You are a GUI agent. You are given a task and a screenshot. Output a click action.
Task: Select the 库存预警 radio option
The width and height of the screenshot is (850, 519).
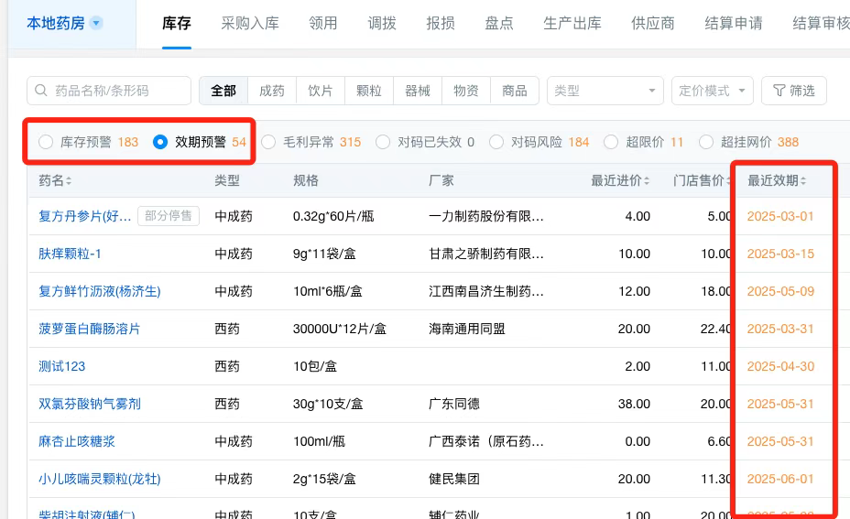coord(46,142)
